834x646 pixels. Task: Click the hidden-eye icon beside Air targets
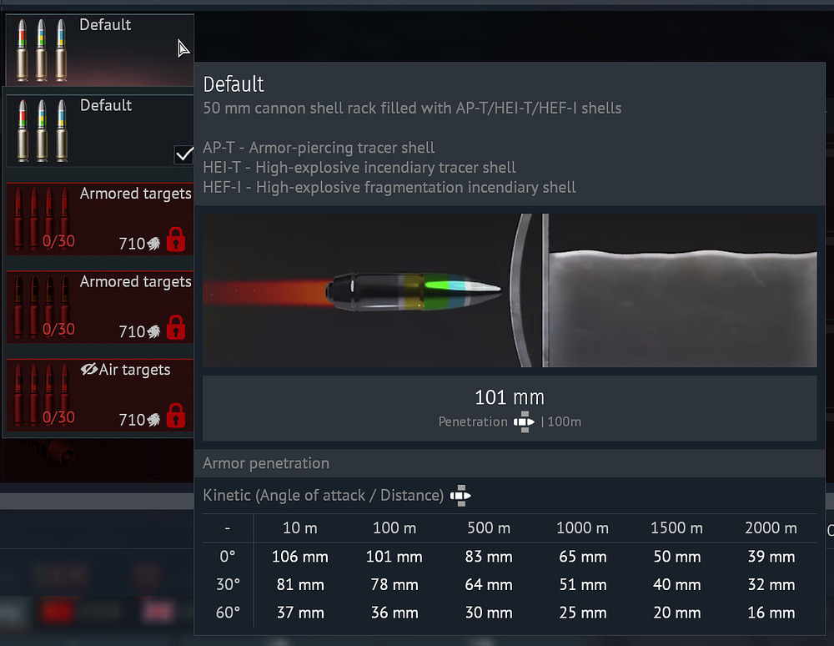(x=89, y=369)
